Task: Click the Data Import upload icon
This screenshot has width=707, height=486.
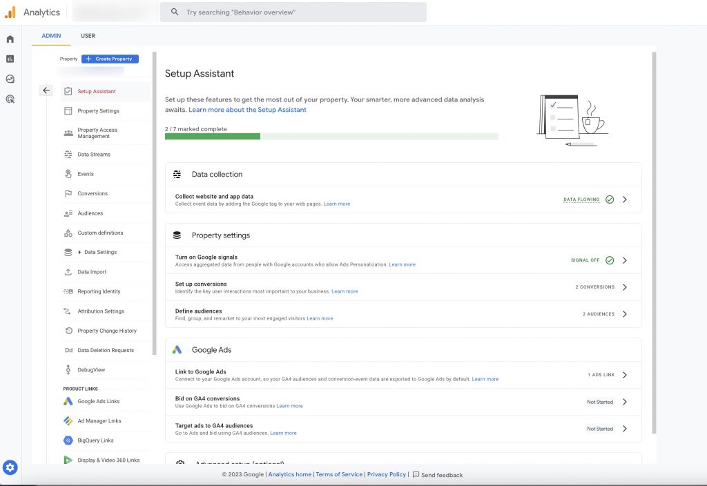Action: point(68,272)
